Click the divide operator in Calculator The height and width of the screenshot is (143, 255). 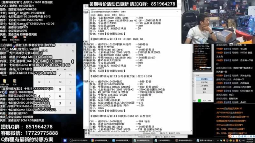tap(70, 82)
